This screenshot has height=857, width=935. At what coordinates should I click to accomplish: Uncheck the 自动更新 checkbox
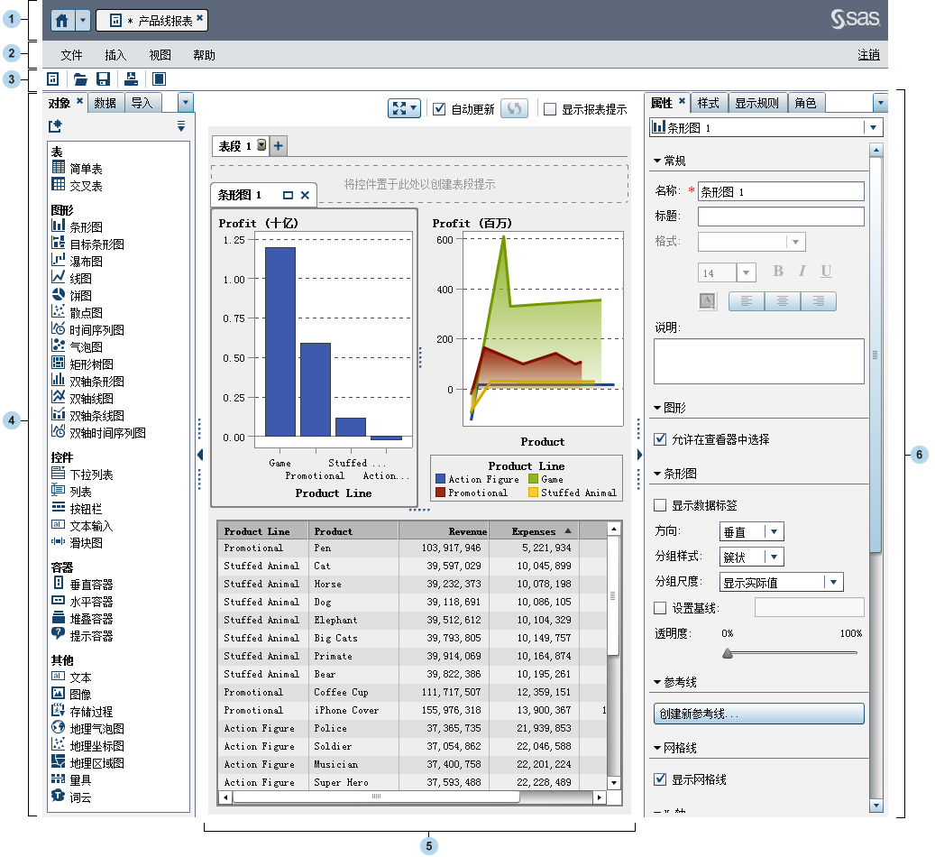click(439, 108)
